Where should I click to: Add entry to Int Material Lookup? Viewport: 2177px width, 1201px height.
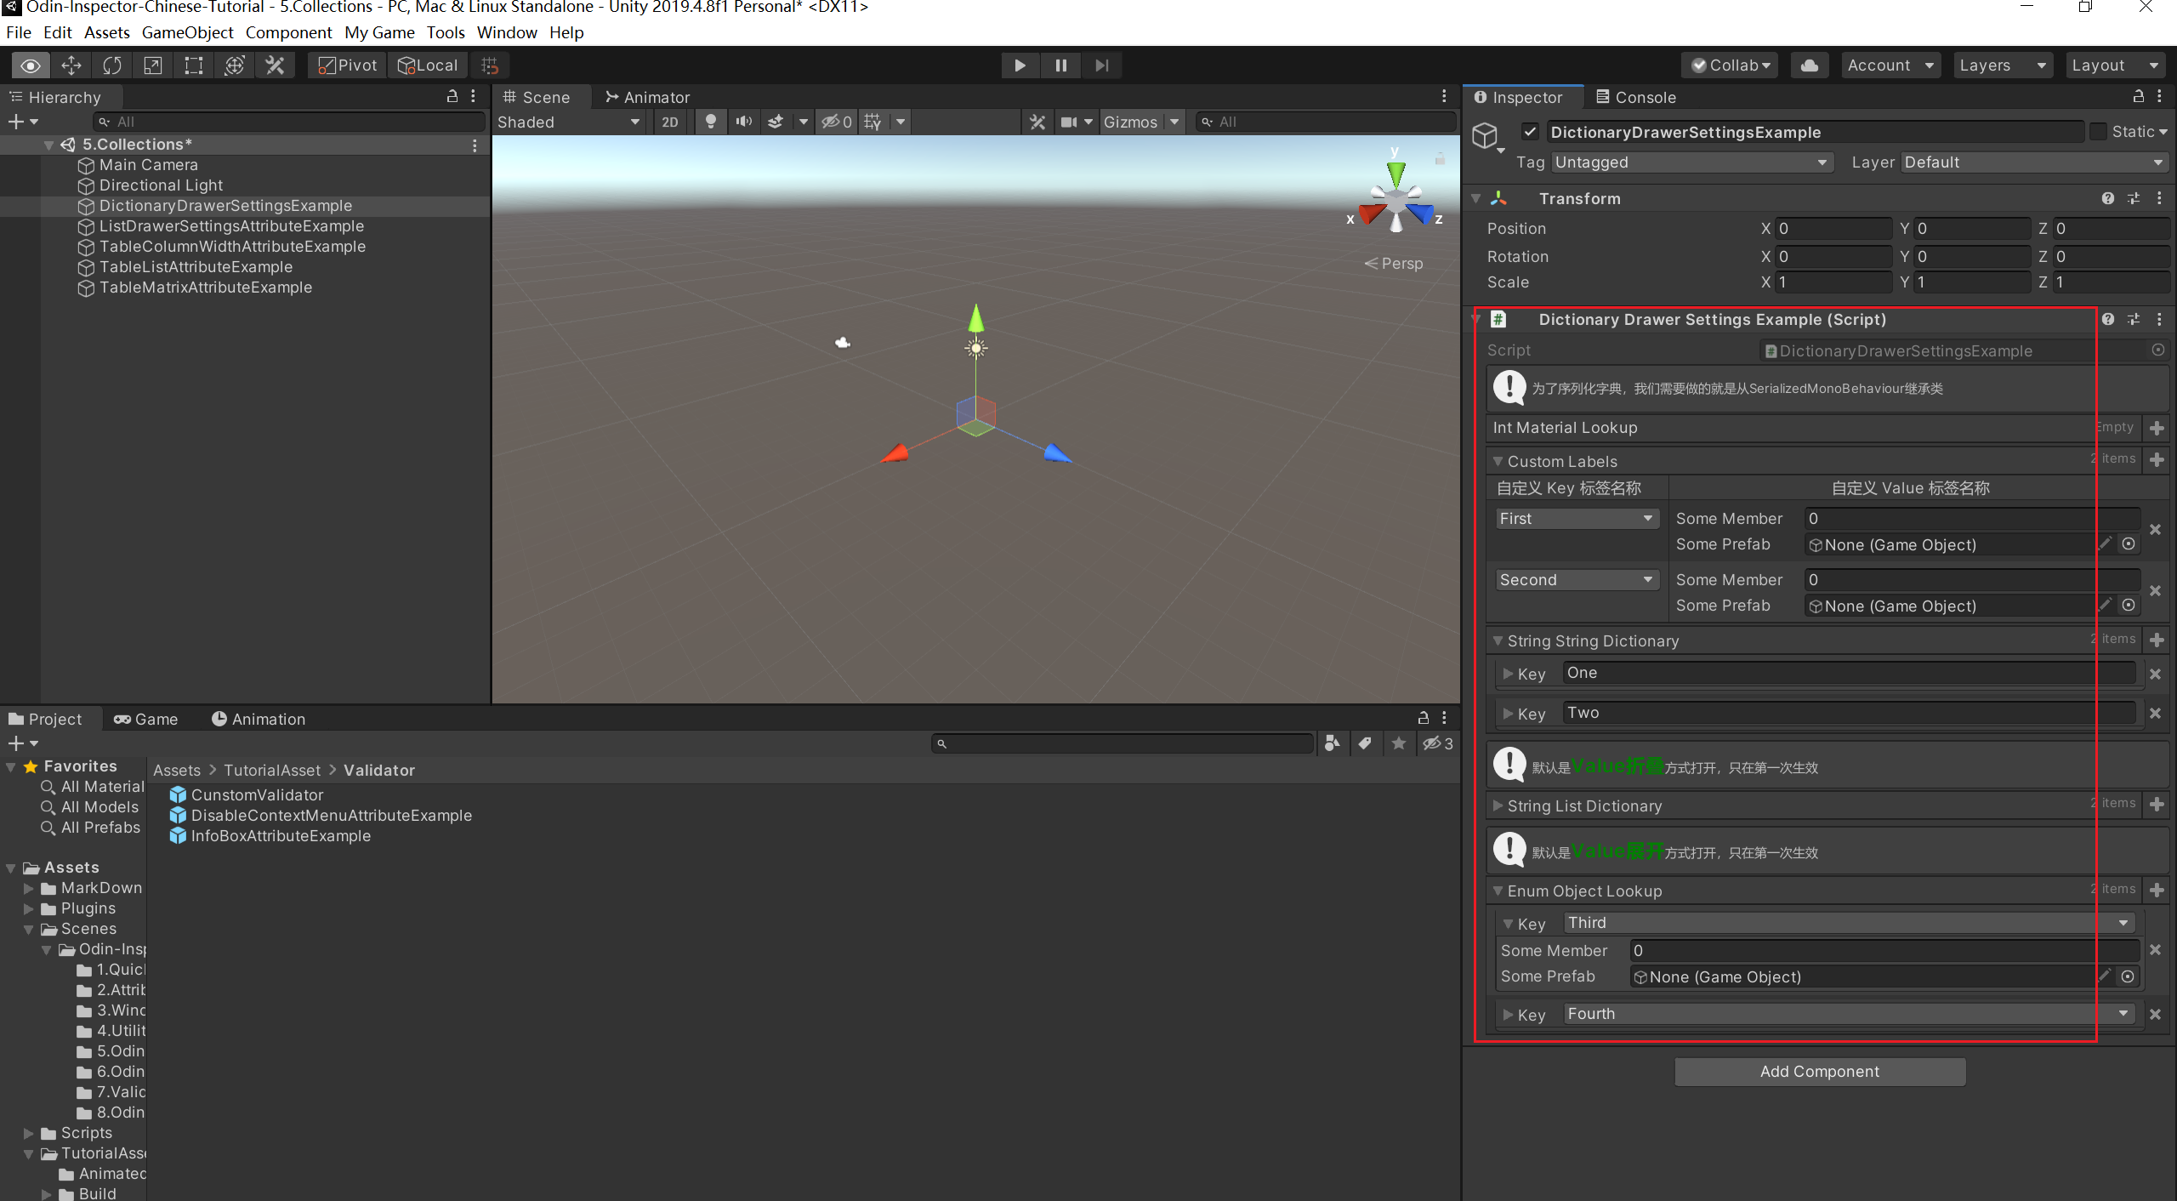coord(2156,428)
